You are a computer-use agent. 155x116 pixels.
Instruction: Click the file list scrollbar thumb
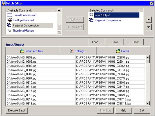coord(148,61)
